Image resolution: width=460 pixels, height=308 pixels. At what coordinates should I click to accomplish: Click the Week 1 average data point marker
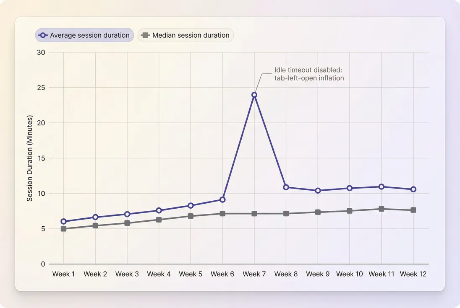pyautogui.click(x=63, y=221)
